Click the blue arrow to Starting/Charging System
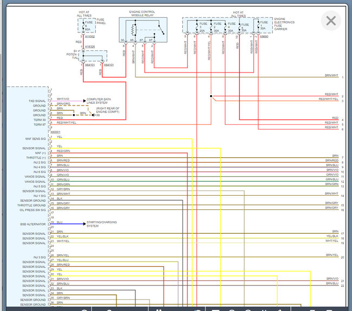352x311 pixels. (x=83, y=223)
